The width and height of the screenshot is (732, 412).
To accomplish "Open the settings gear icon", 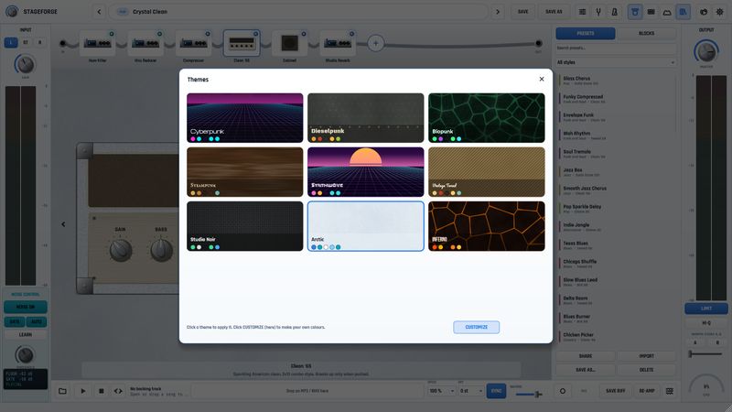I will click(719, 12).
